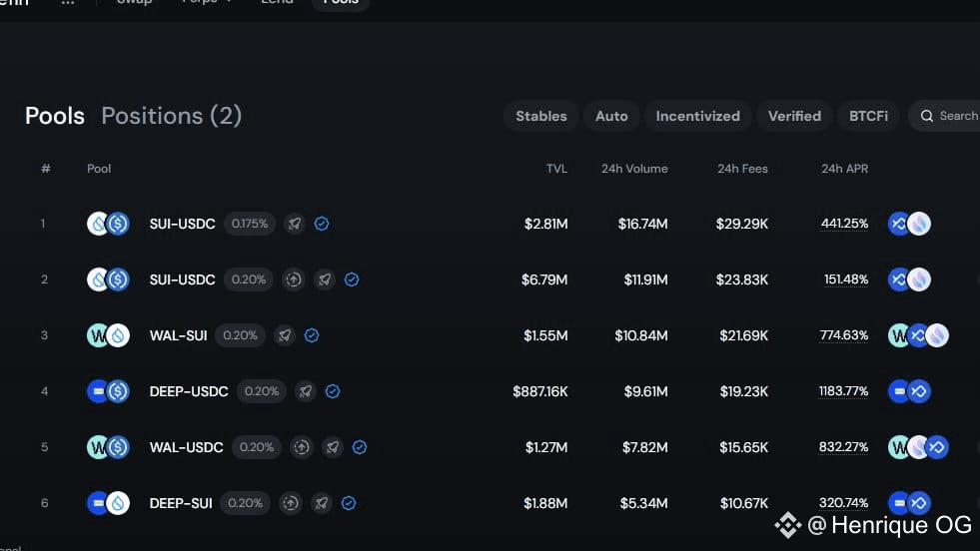Click the Search pools field
Viewport: 980px width, 551px height.
[x=944, y=116]
